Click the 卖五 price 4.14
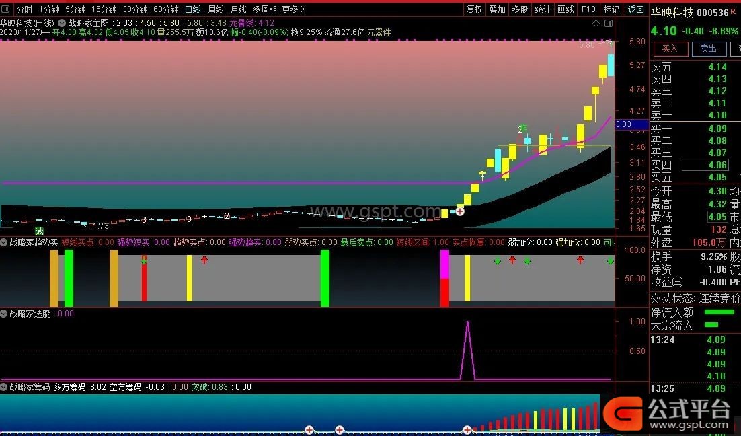 717,67
